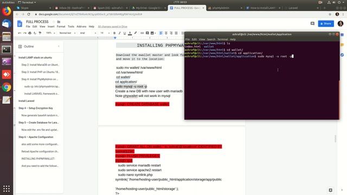Click the browser reload button

[x=29, y=14]
